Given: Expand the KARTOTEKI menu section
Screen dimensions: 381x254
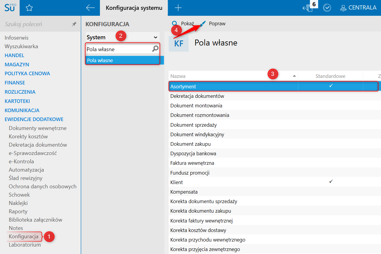Looking at the screenshot, I should (17, 101).
